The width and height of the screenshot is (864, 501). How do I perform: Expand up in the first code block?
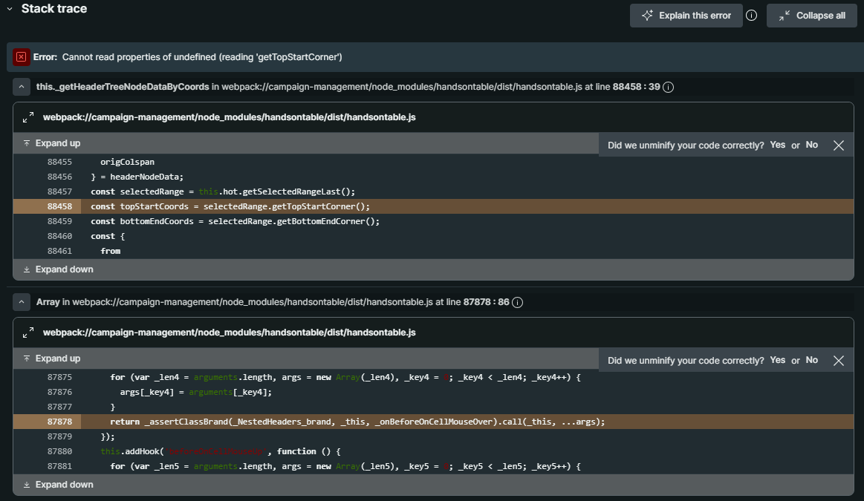coord(52,143)
